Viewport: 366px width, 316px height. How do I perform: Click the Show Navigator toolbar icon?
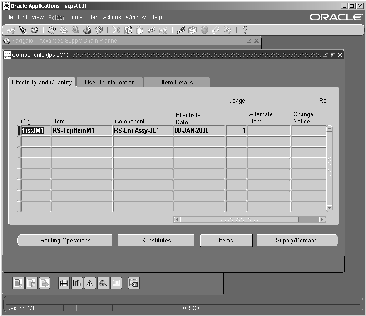(35, 30)
